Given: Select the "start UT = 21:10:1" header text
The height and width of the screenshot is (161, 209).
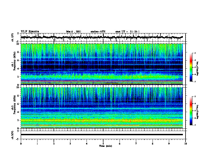Looking at the screenshot, I should tap(127, 32).
